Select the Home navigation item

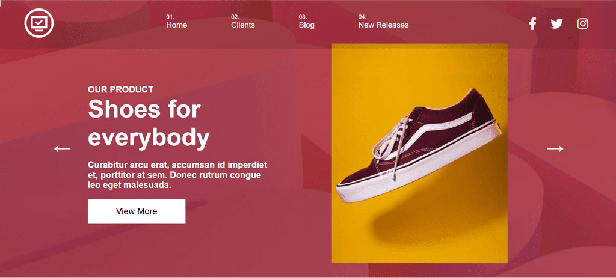176,25
